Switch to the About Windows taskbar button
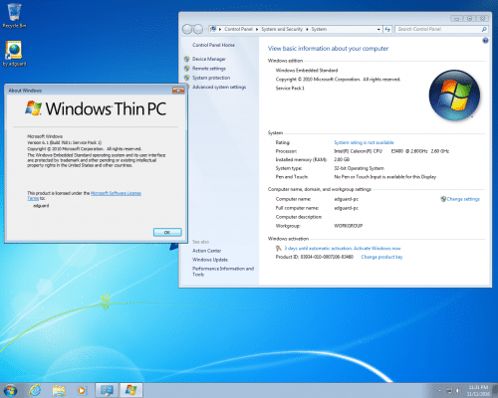Screen dimensions: 498x398 coord(130,390)
